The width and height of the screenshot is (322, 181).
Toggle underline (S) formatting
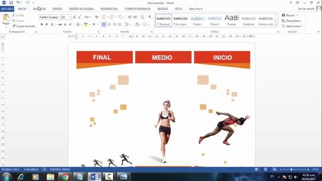point(52,25)
